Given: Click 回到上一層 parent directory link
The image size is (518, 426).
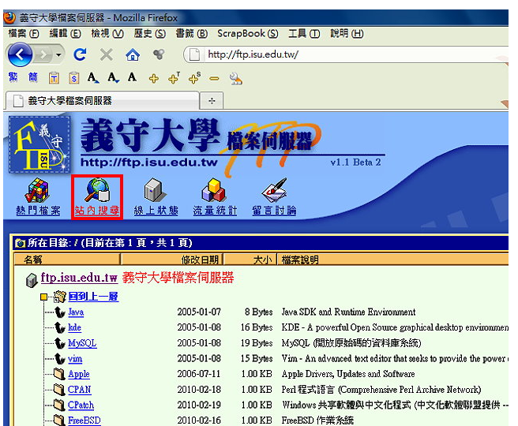Looking at the screenshot, I should coord(93,297).
